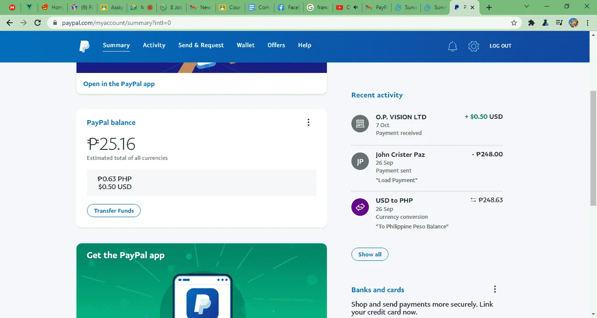Click the ₱25.16 balance total
The height and width of the screenshot is (318, 597).
(111, 144)
